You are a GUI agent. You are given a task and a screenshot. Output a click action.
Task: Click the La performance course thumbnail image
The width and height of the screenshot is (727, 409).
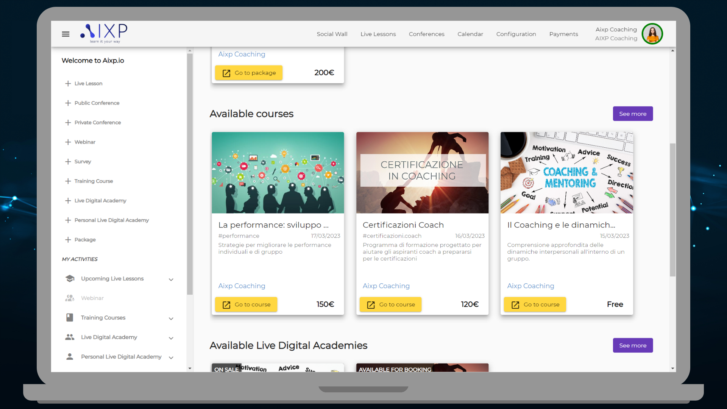click(x=278, y=172)
